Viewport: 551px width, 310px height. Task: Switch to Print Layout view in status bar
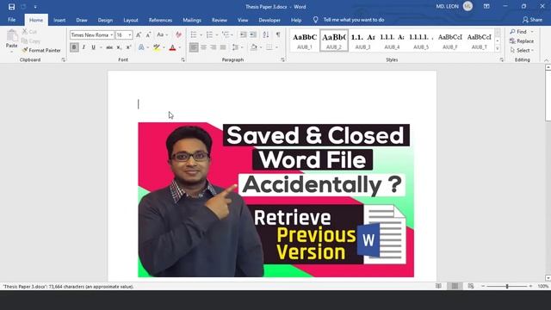pyautogui.click(x=455, y=286)
